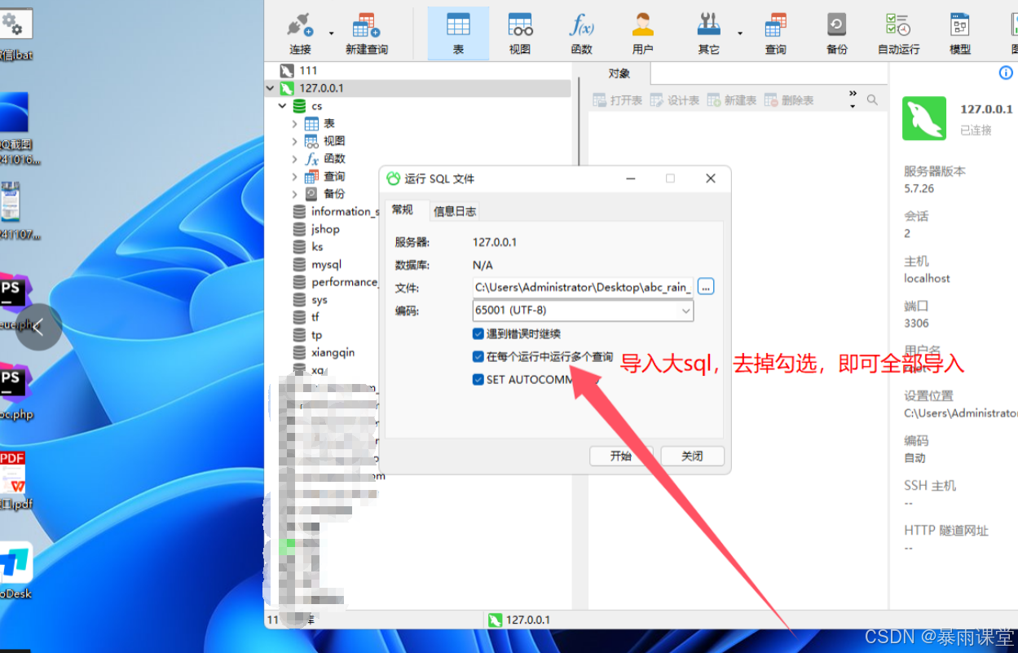Click the desktop back arrow circle button
The image size is (1018, 653).
[x=39, y=327]
